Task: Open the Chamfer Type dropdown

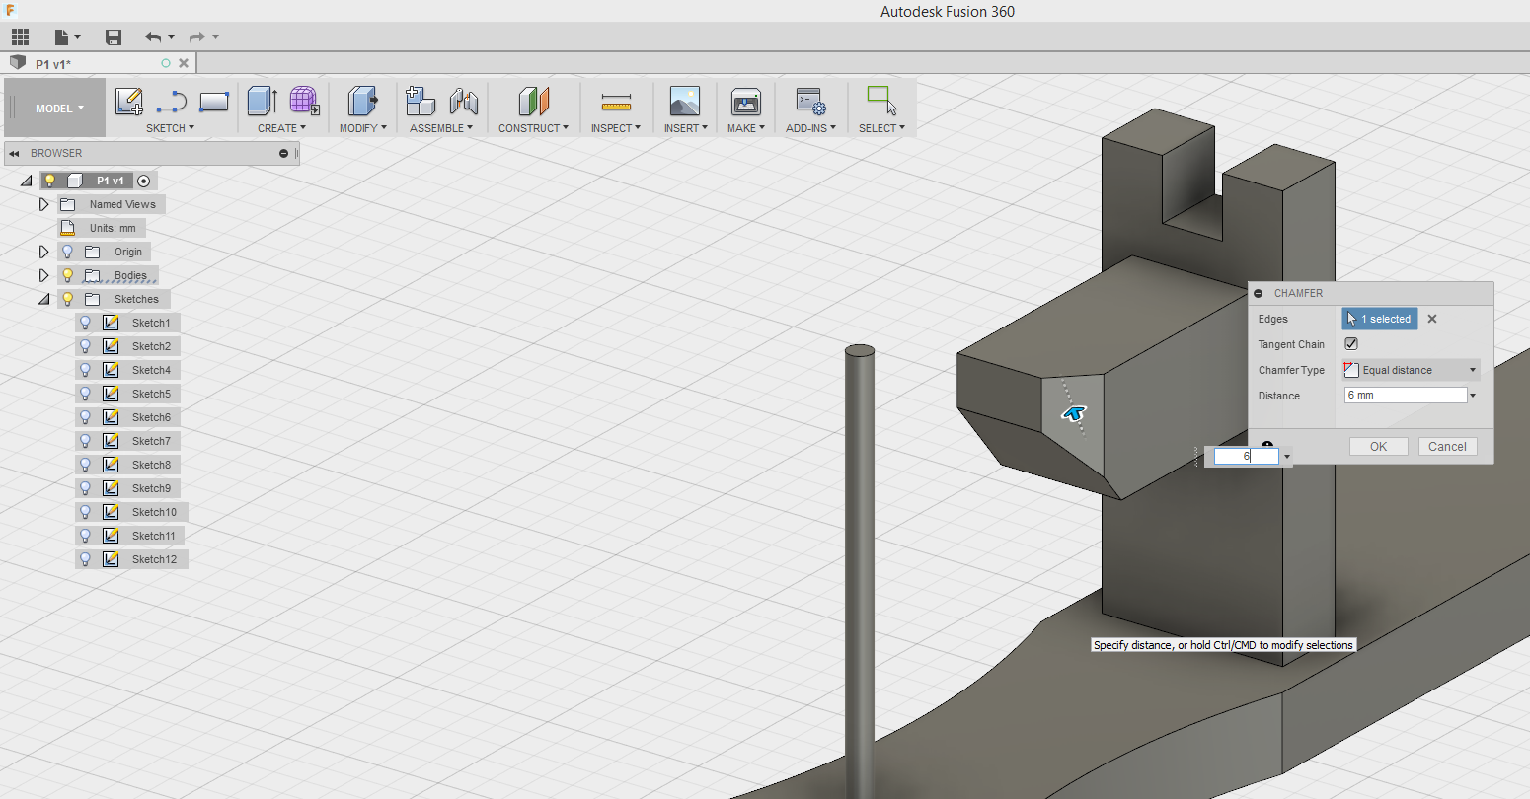Action: pyautogui.click(x=1411, y=370)
